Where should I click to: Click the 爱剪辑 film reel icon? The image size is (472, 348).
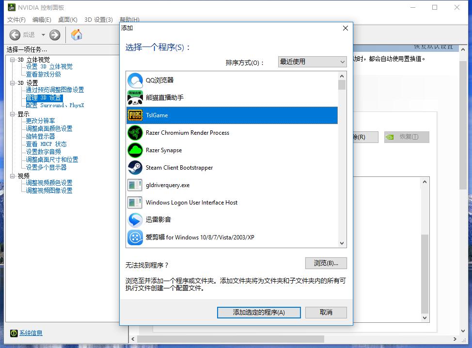[x=135, y=237]
